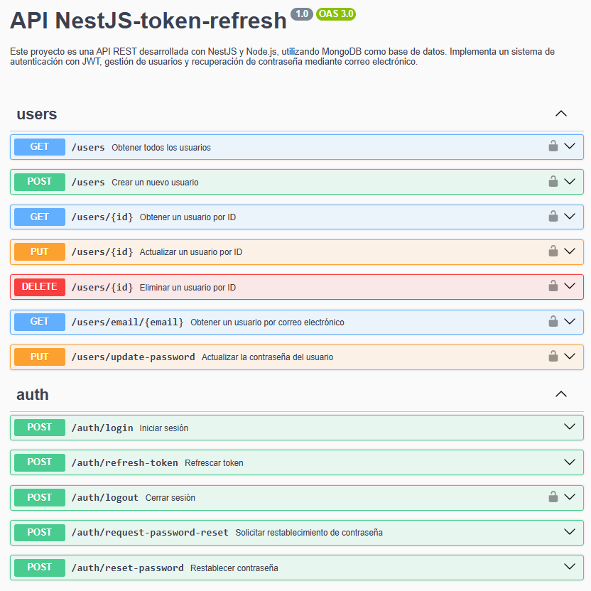Click the /auth/logout path text

pyautogui.click(x=105, y=498)
